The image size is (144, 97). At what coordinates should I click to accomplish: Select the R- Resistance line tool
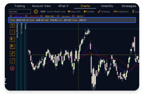pos(12,46)
